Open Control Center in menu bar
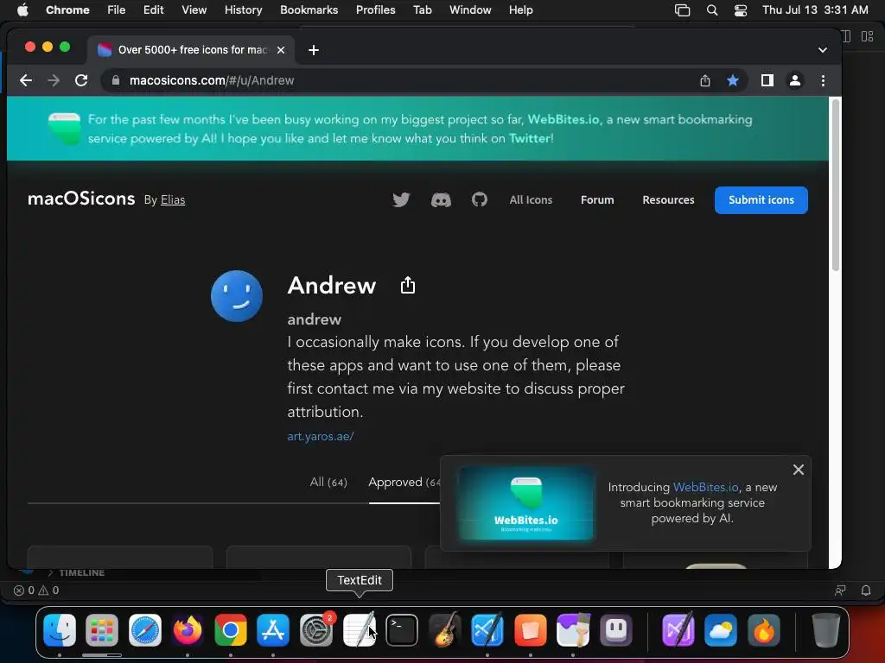This screenshot has height=663, width=885. tap(740, 10)
